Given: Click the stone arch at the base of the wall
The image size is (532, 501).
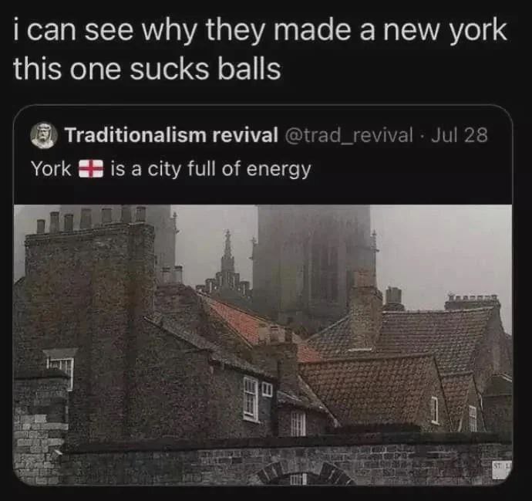Looking at the screenshot, I should coord(304,473).
